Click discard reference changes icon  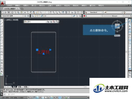point(54,22)
